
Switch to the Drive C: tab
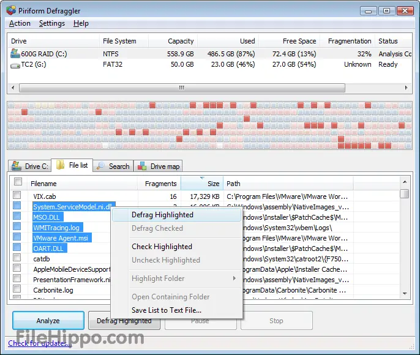[x=30, y=166]
